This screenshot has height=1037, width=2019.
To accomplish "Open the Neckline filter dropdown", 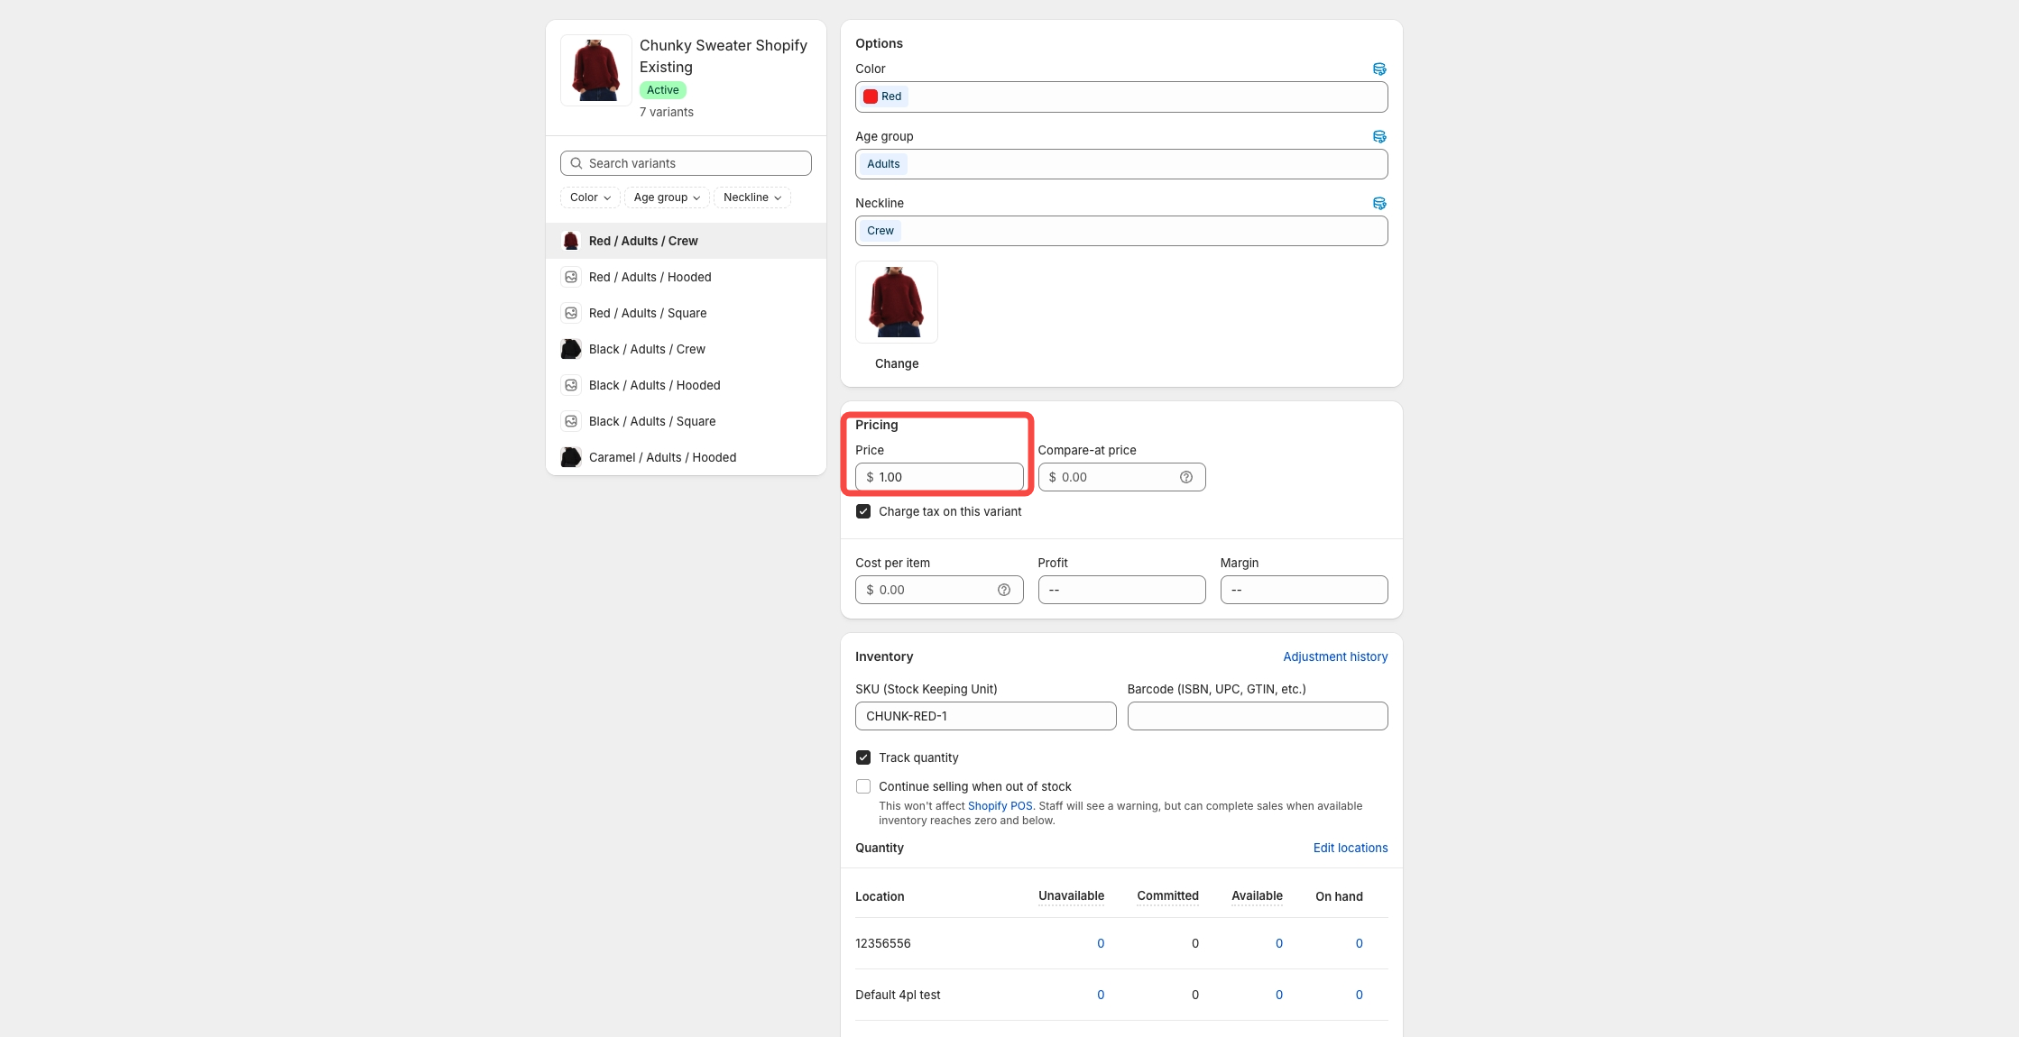I will pos(751,197).
